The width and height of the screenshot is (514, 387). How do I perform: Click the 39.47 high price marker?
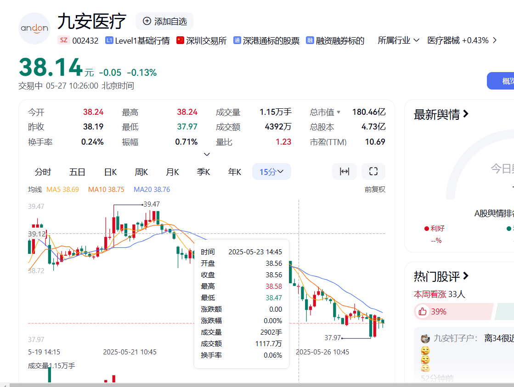[152, 204]
